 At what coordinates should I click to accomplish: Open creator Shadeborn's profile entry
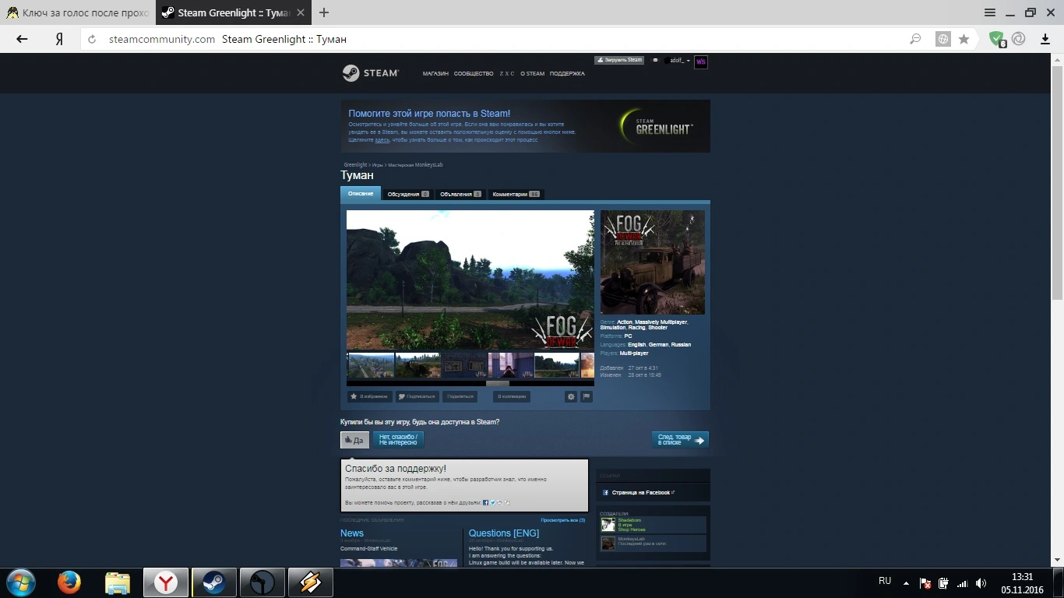coord(653,525)
